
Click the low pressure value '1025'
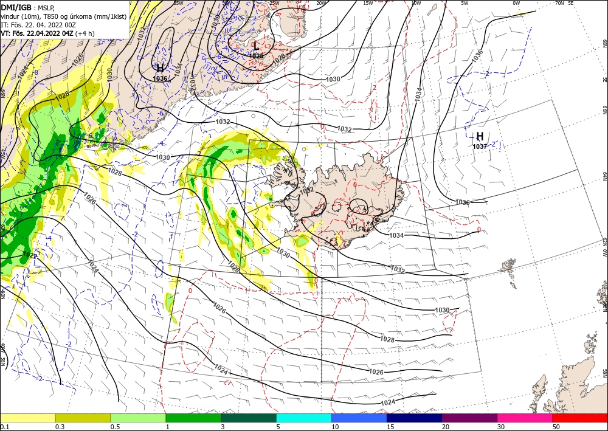[x=256, y=56]
